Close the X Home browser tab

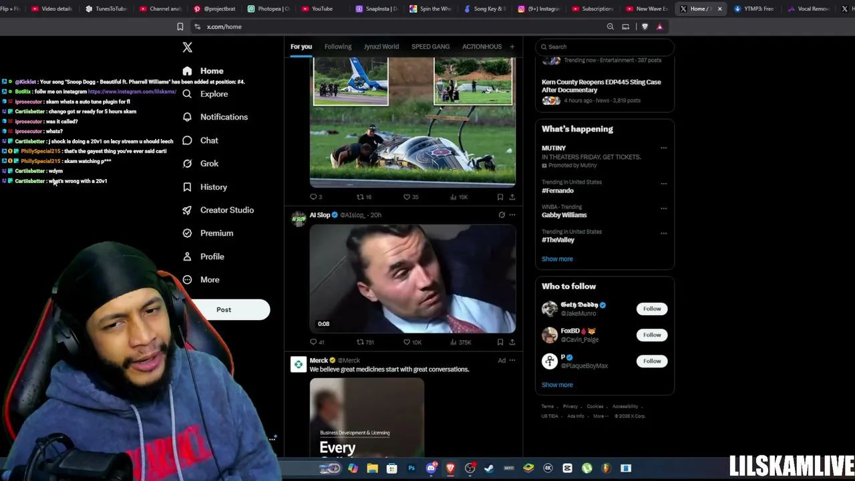(x=719, y=9)
